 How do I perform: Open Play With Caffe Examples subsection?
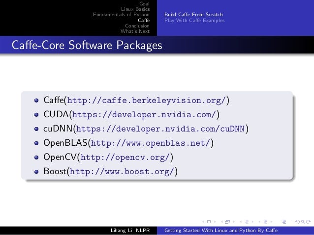(194, 21)
